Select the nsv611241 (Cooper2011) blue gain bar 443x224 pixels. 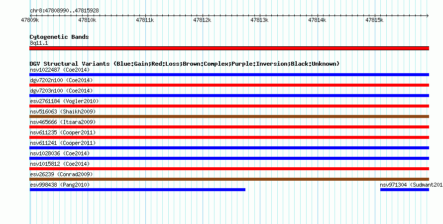pyautogui.click(x=229, y=148)
